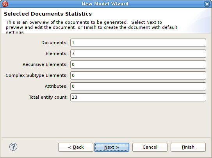
Task: Select the Elements value field
Action: tap(138, 53)
